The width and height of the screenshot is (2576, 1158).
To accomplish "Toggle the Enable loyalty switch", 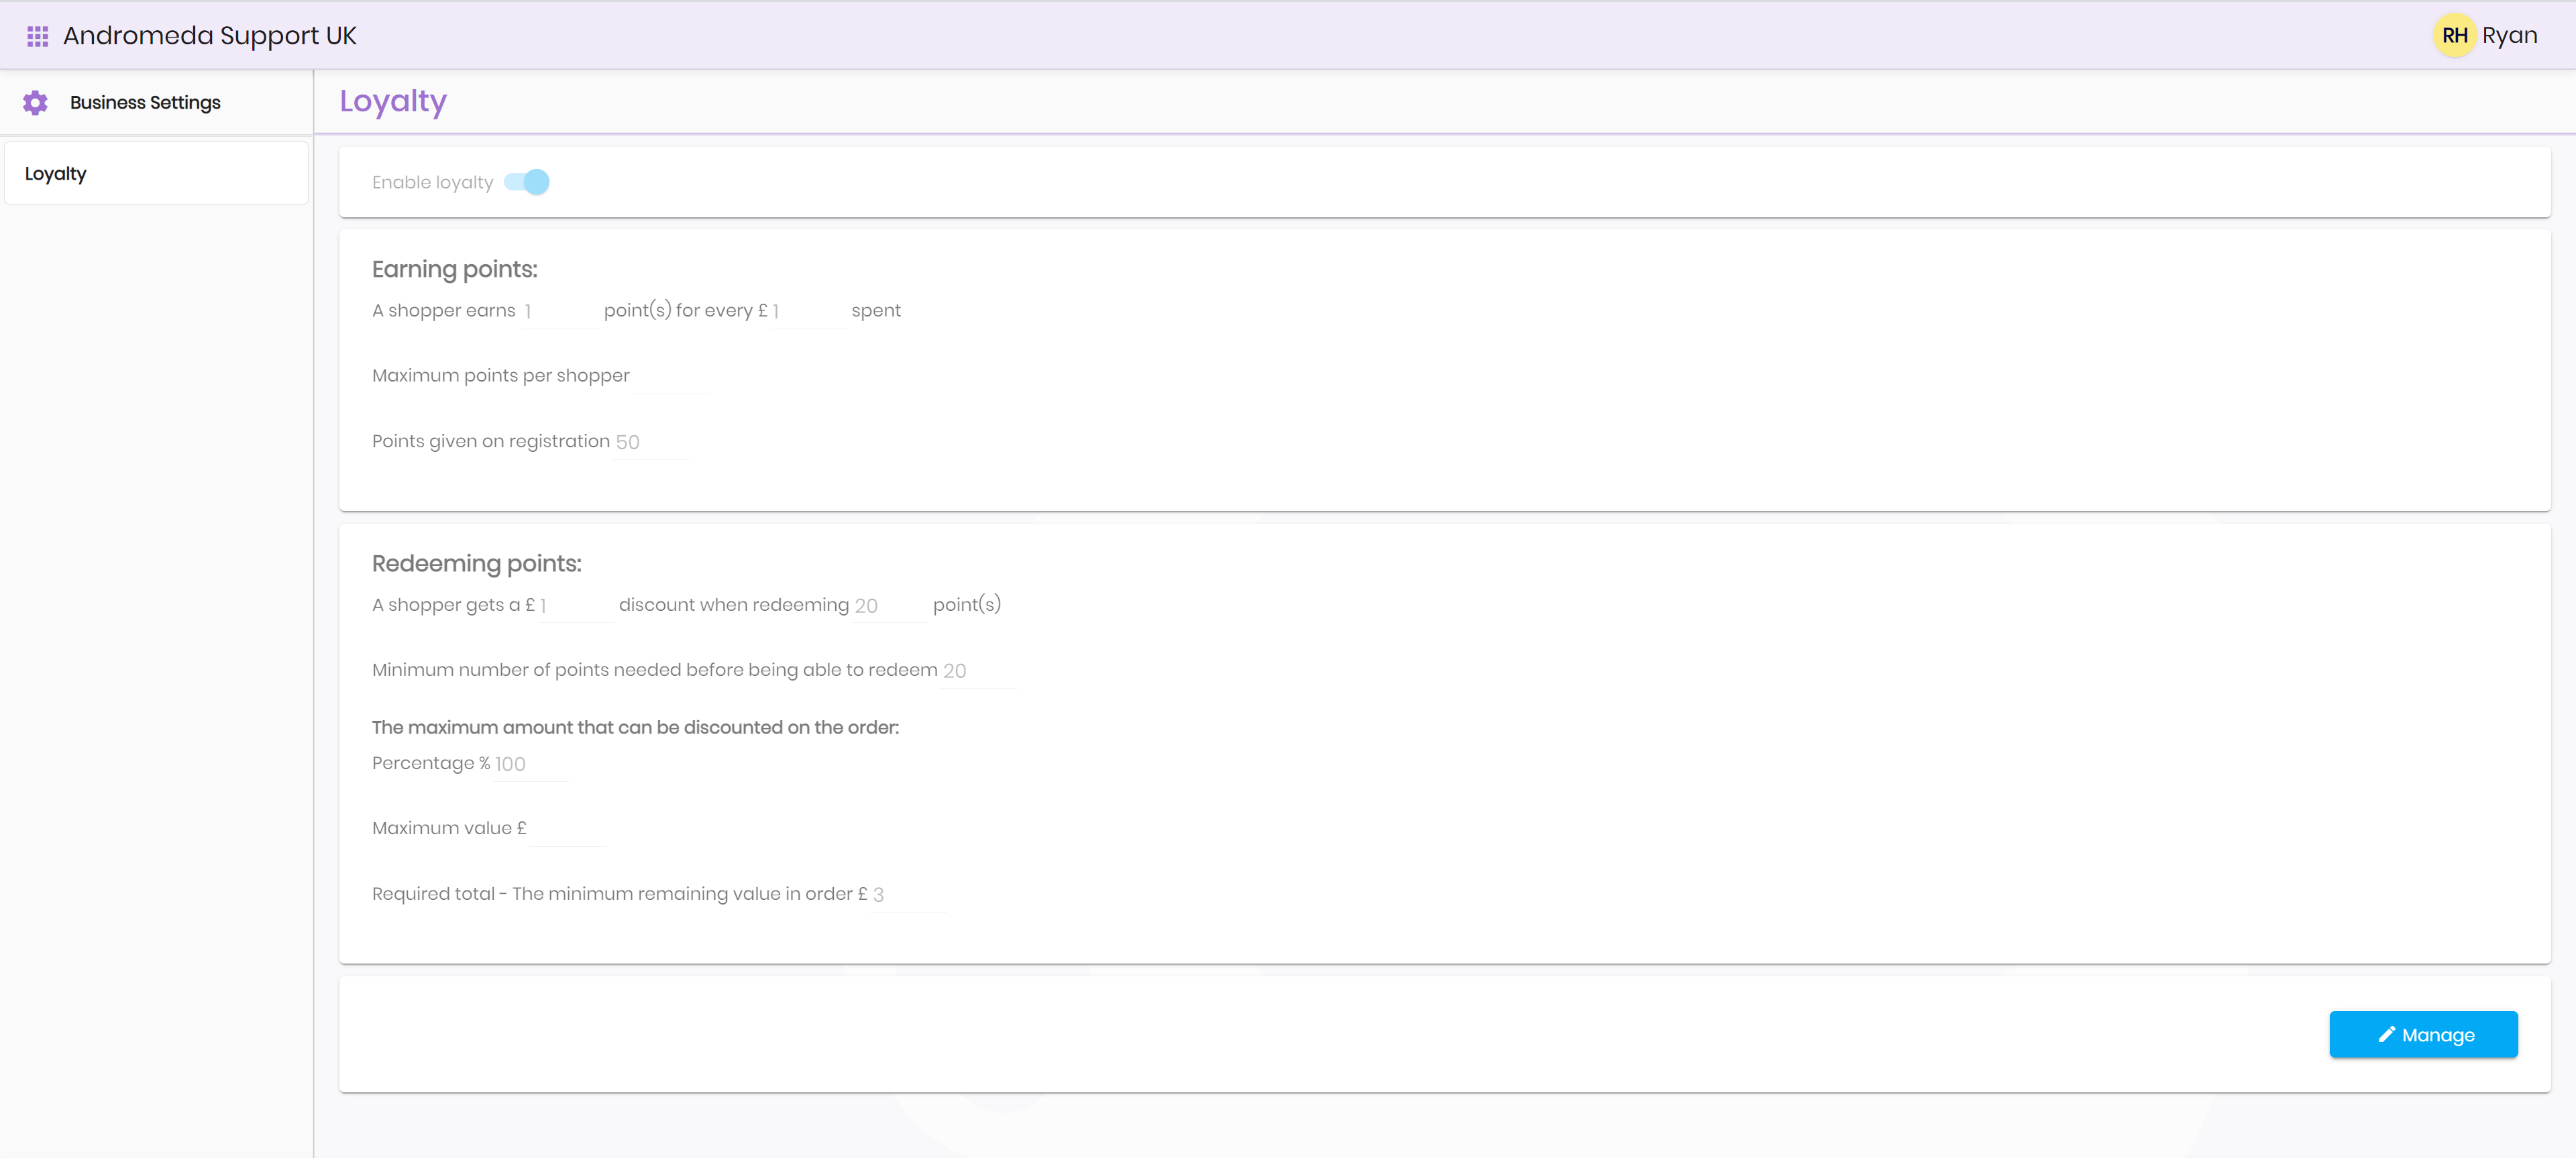I will tap(527, 182).
